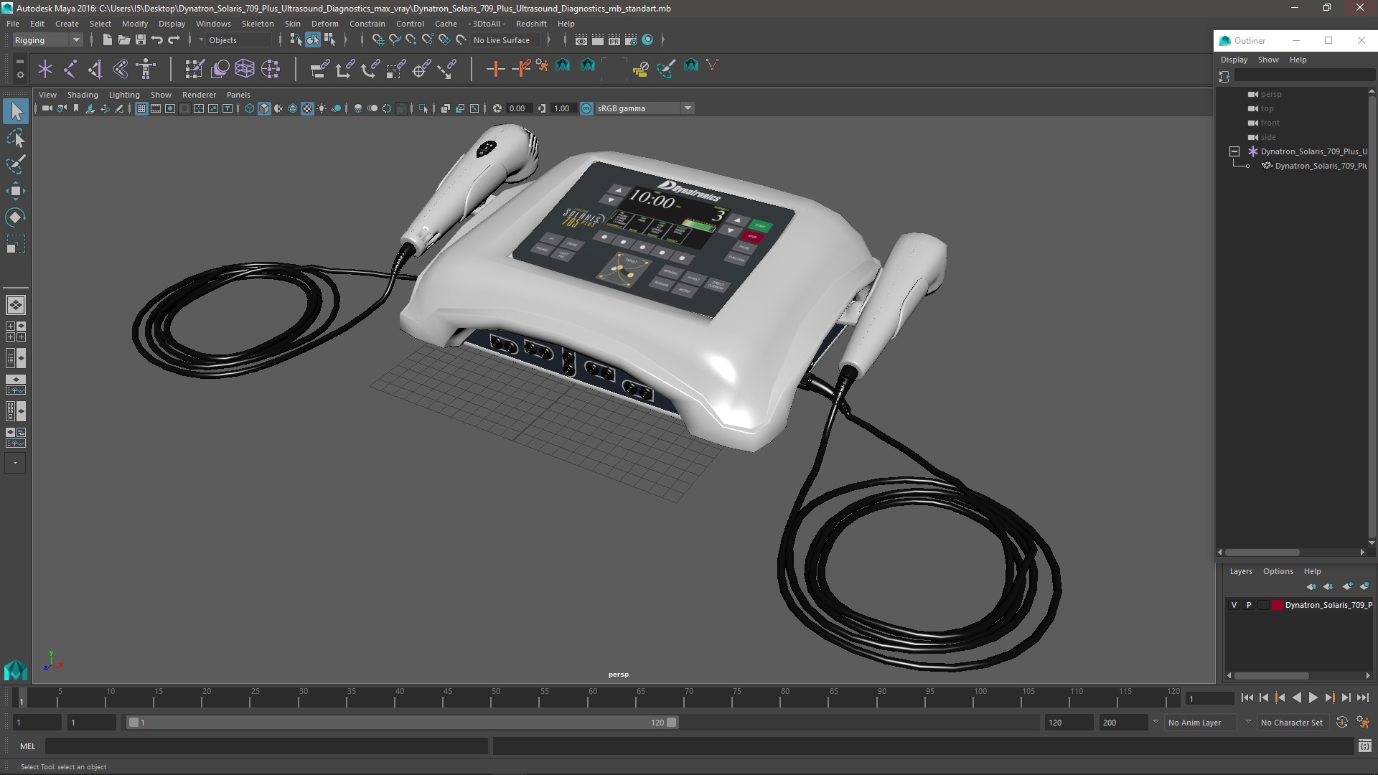Click the HumanIK character shelf icon

pyautogui.click(x=146, y=69)
